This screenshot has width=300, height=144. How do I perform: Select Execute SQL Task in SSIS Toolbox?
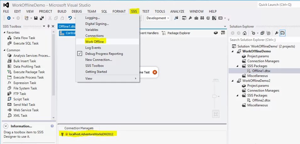(x=23, y=43)
